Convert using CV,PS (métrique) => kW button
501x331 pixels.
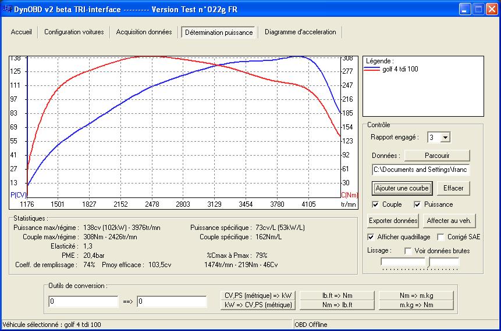point(259,296)
